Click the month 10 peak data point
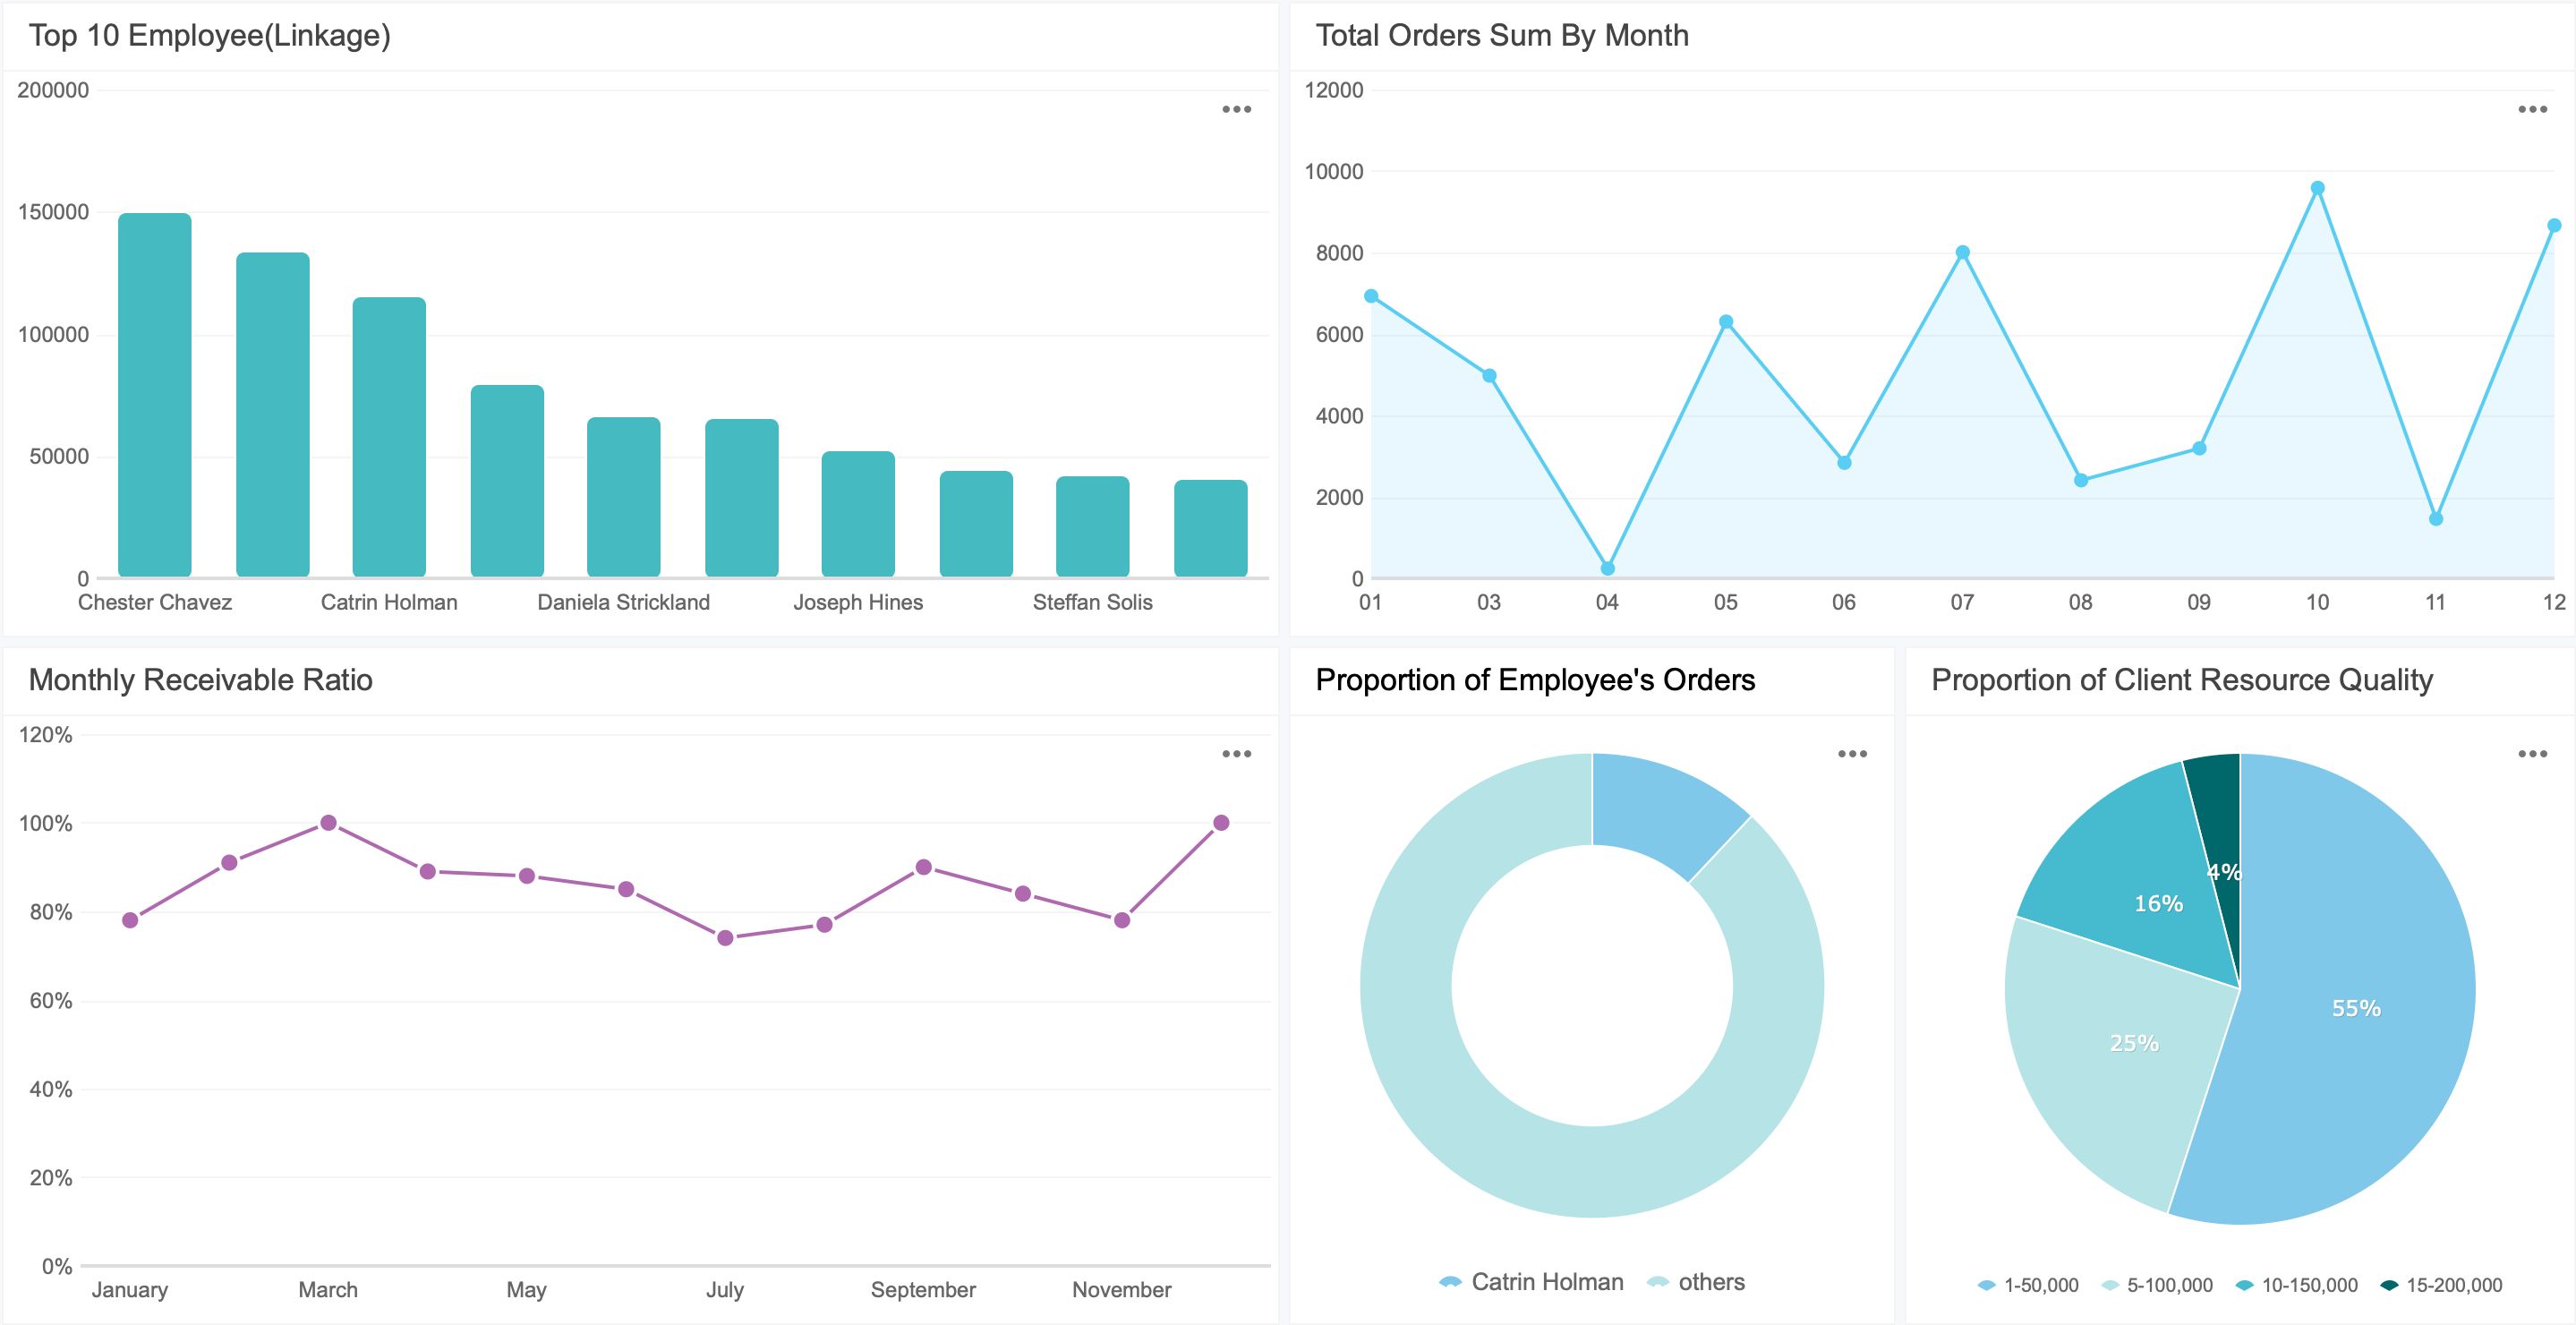Screen dimensions: 2576x1325 [x=2317, y=188]
